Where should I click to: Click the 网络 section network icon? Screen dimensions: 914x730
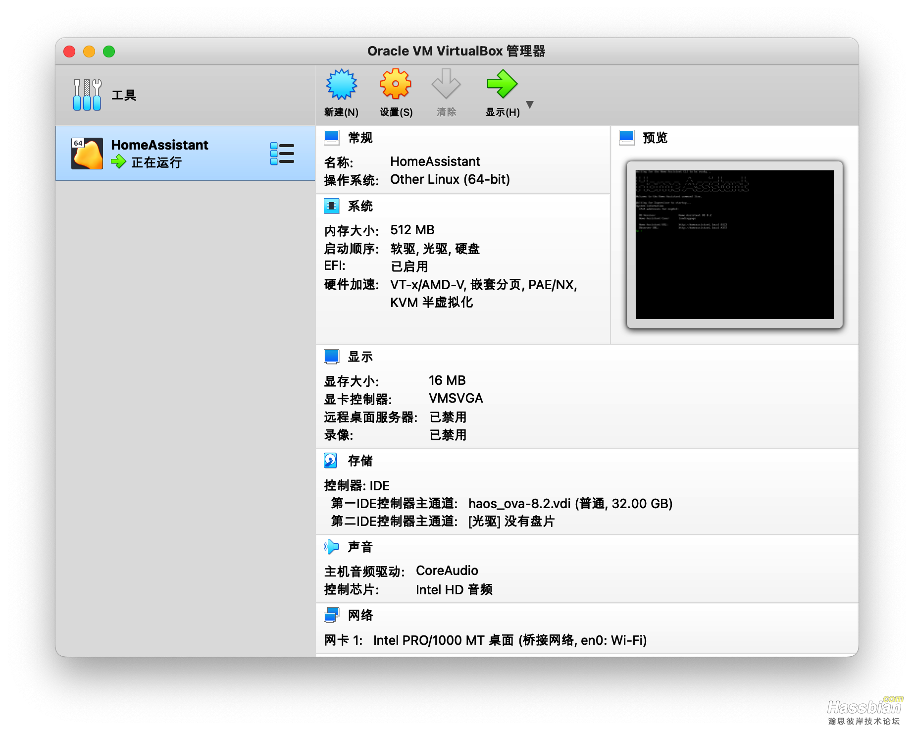(332, 615)
